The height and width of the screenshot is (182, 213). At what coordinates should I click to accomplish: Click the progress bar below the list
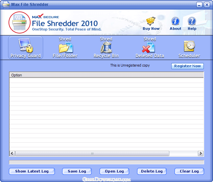tap(106, 162)
